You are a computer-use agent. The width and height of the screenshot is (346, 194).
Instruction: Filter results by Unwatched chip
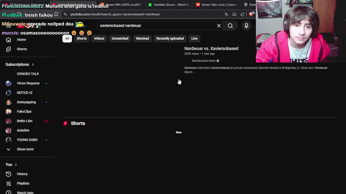click(120, 39)
